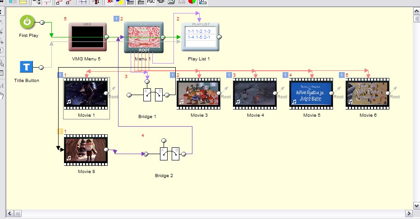
Task: Click the blue table grid toolbar icon
Action: pyautogui.click(x=12, y=2)
